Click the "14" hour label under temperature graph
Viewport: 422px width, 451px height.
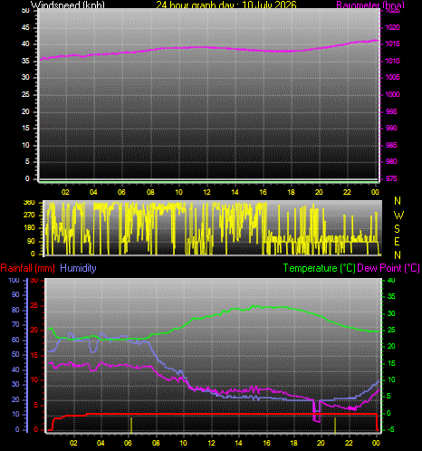click(238, 443)
